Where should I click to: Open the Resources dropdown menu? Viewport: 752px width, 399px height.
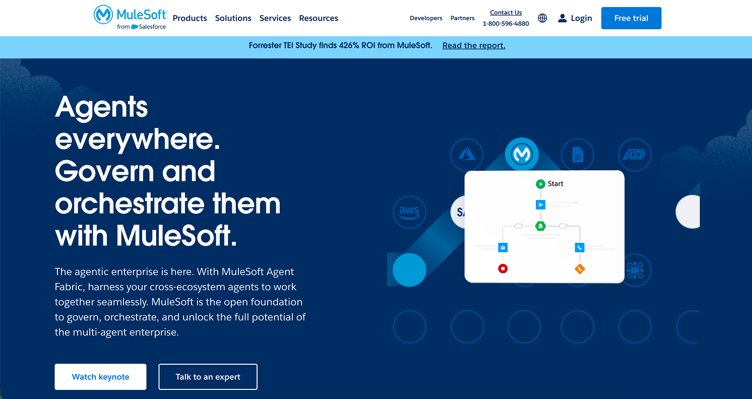pyautogui.click(x=318, y=18)
